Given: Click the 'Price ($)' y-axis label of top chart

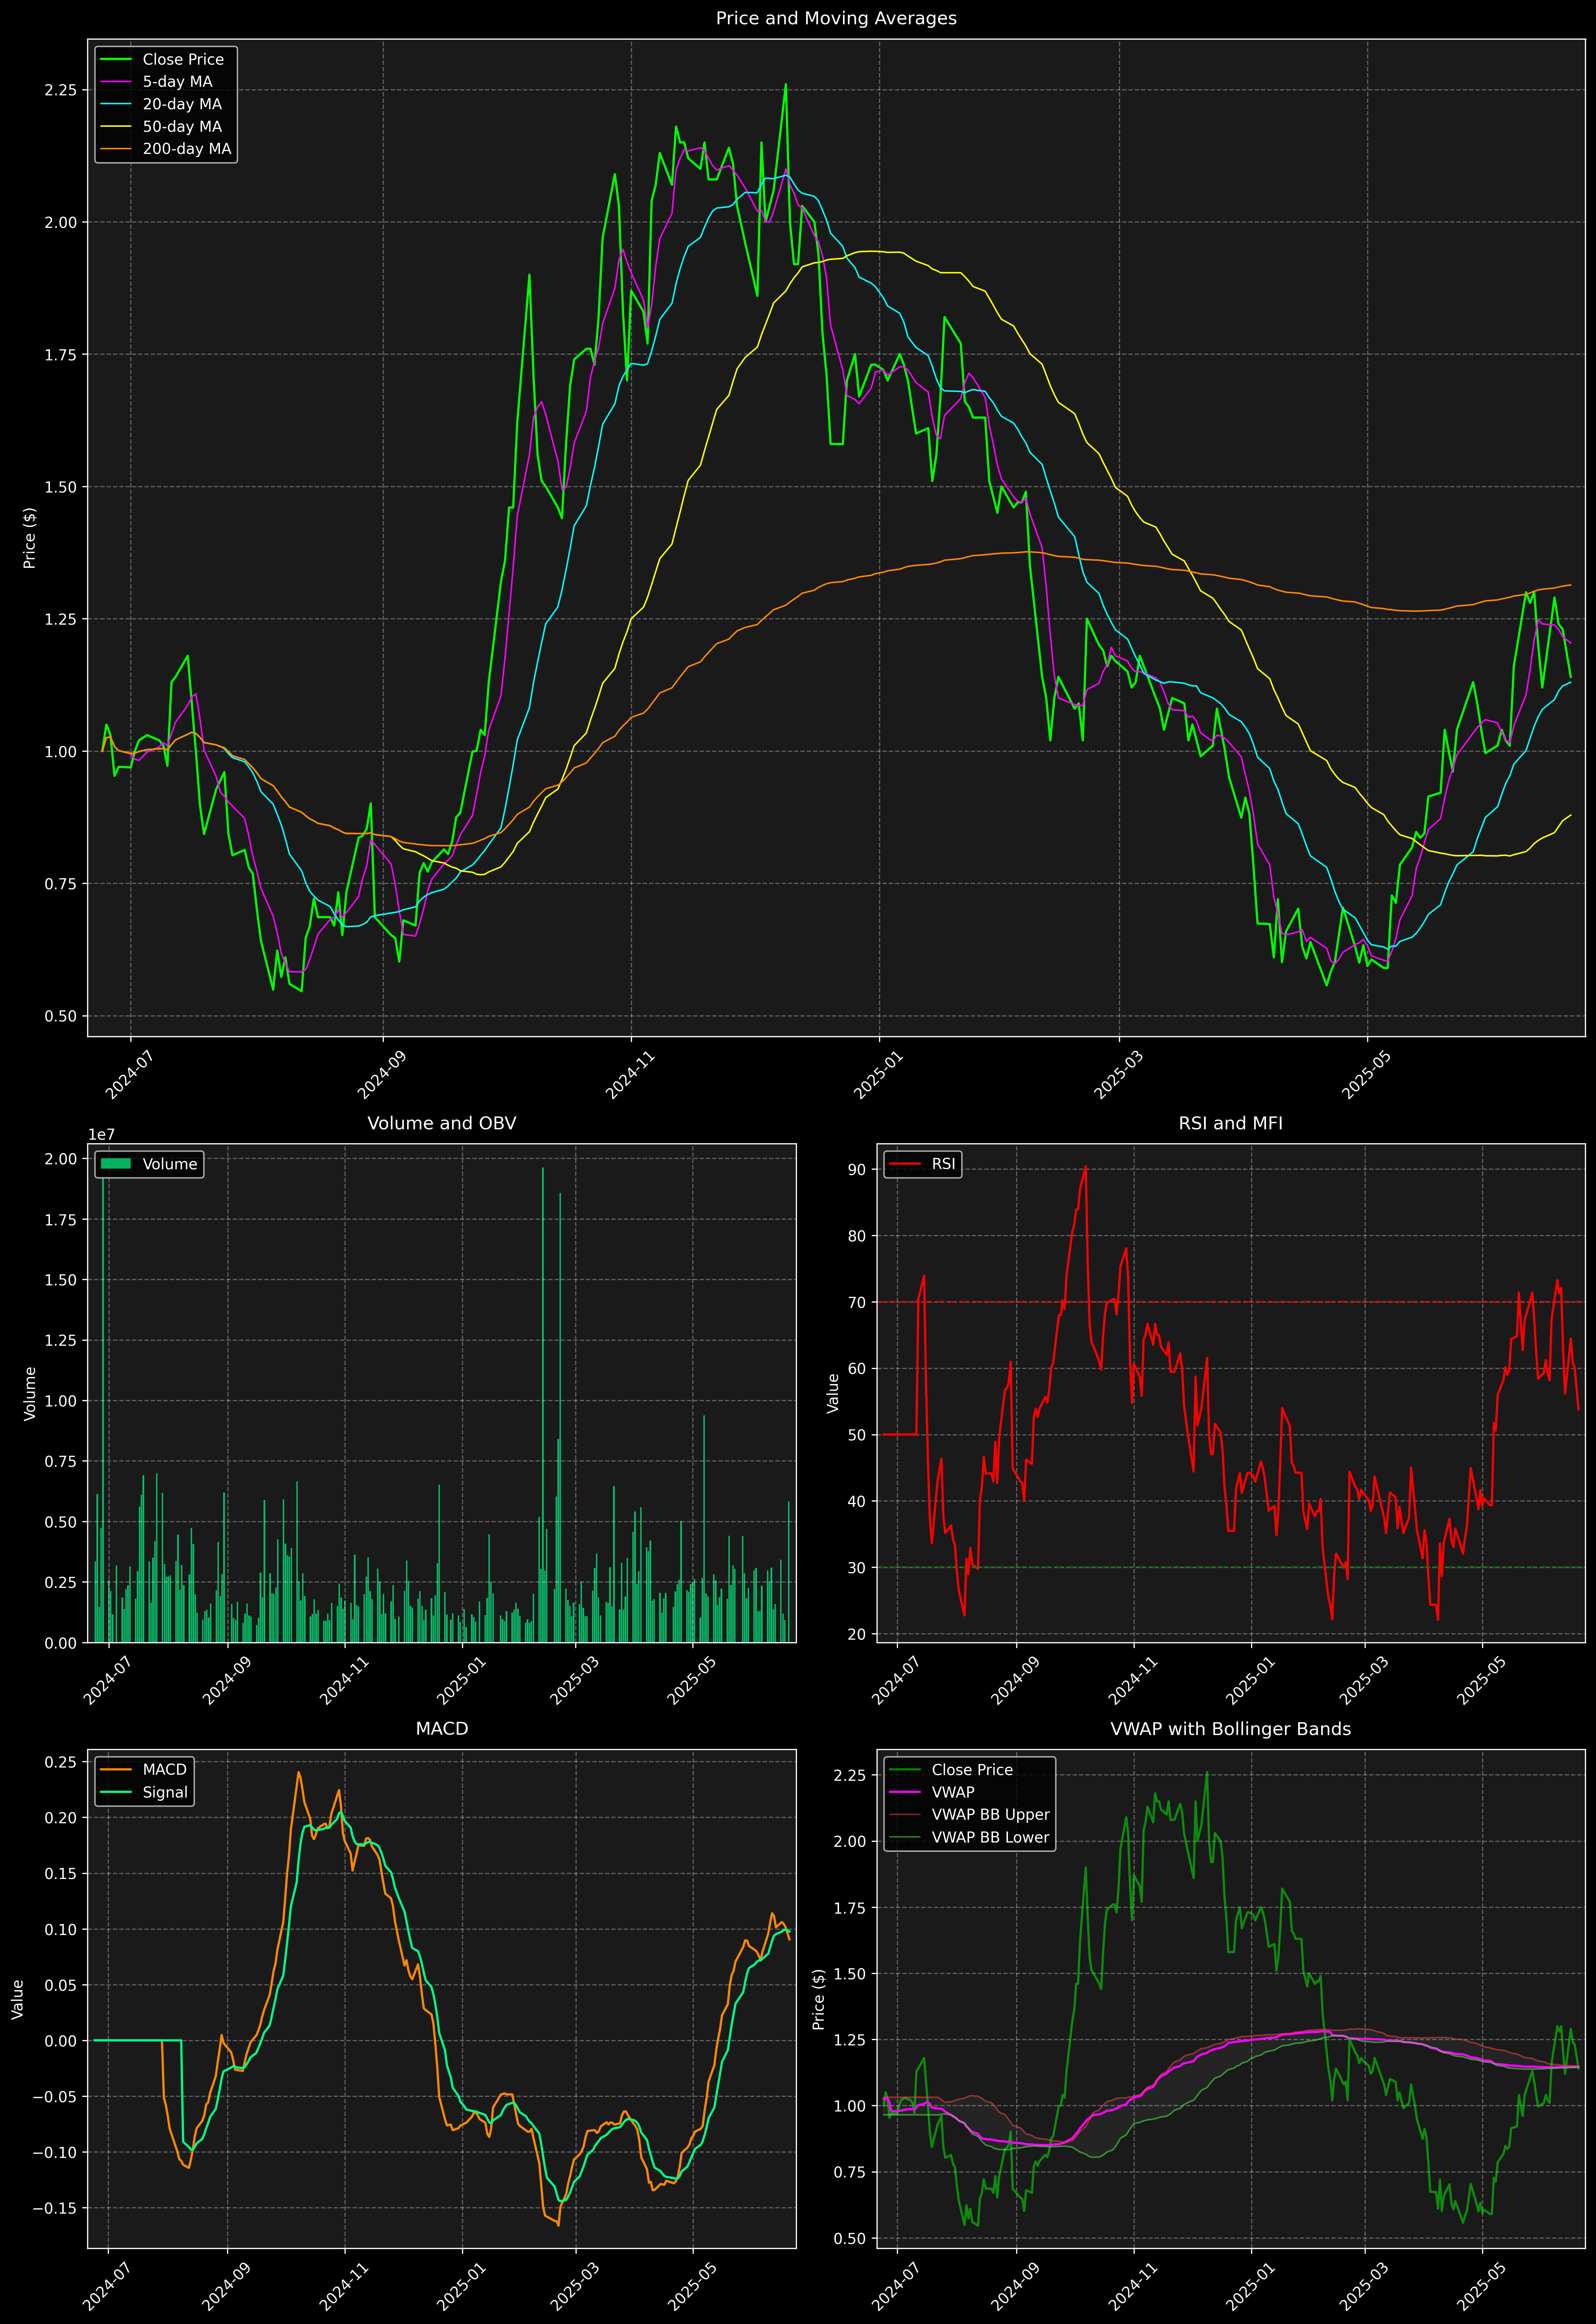Looking at the screenshot, I should 30,538.
